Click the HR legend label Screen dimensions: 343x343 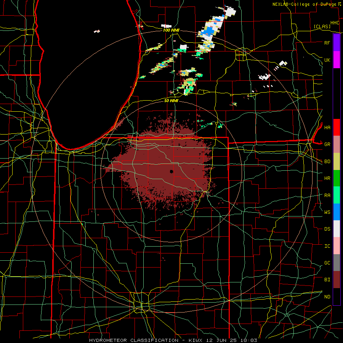327,178
